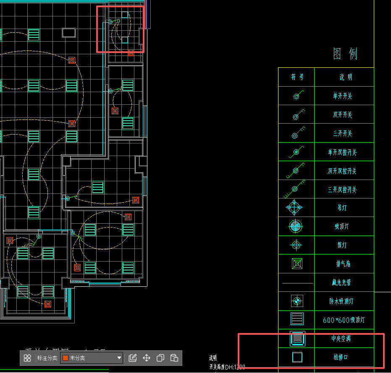
Task: Click the 筒灯 legend description text
Action: [x=342, y=245]
